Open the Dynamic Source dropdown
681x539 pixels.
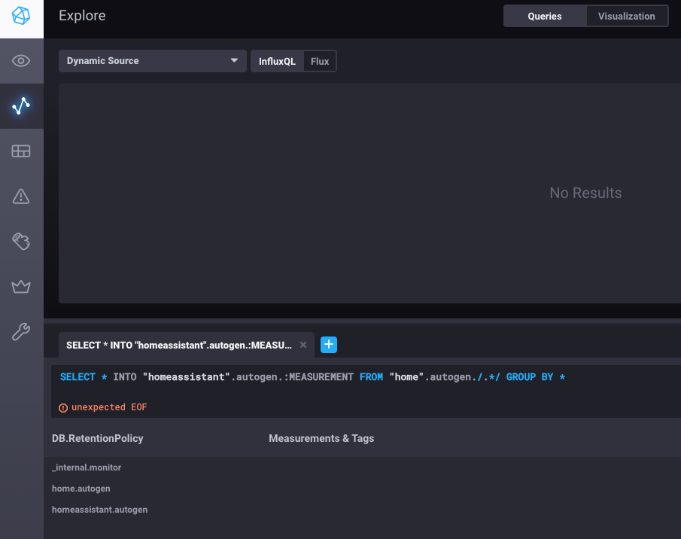[153, 61]
